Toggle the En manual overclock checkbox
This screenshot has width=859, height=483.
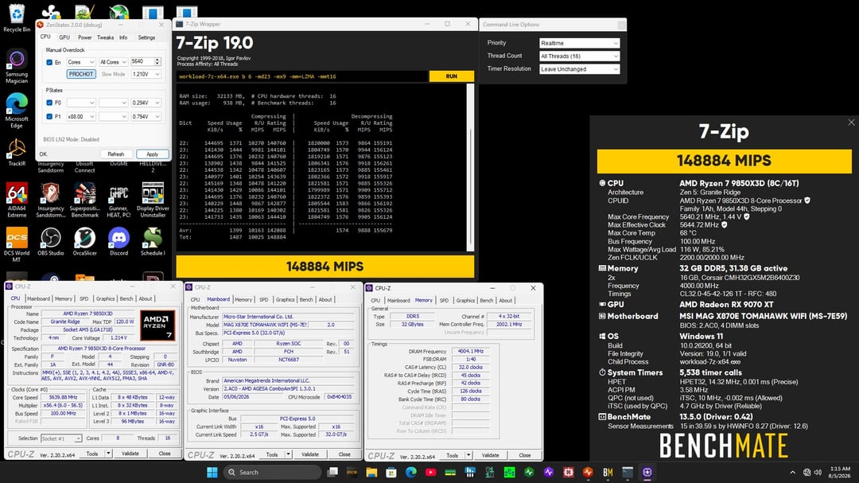click(49, 62)
